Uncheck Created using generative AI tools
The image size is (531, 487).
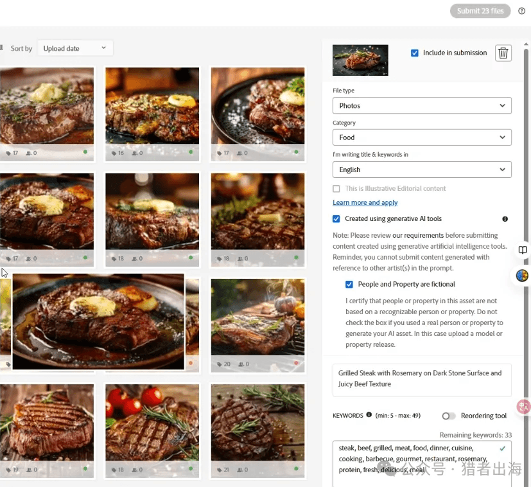pyautogui.click(x=336, y=219)
